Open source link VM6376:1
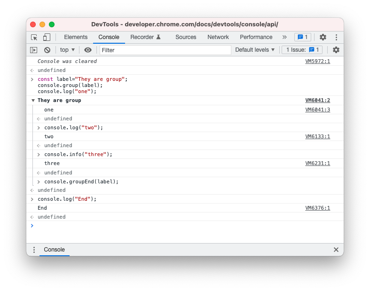Viewport: 370px width, 291px height. pyautogui.click(x=318, y=208)
